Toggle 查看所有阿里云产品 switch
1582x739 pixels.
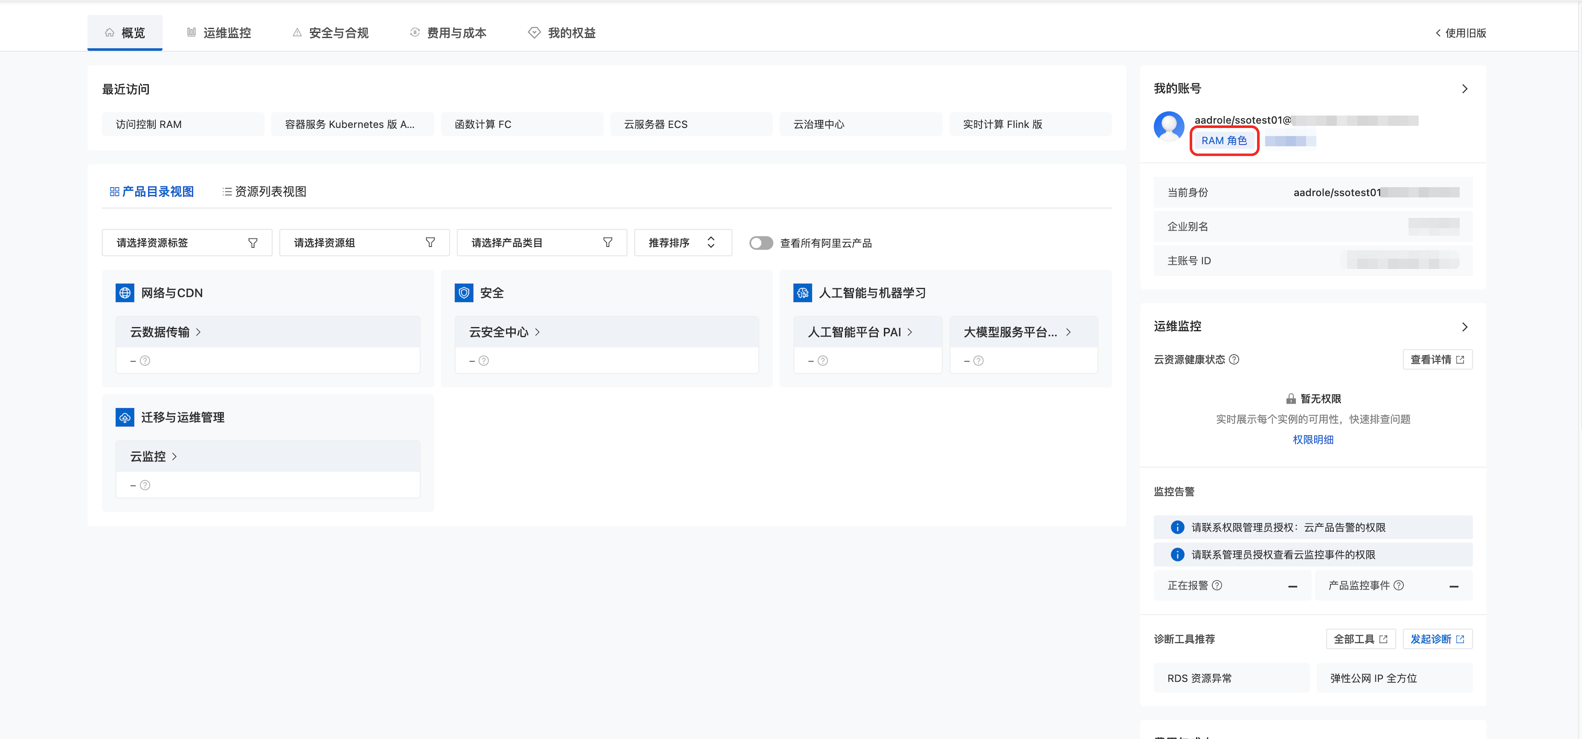point(760,243)
